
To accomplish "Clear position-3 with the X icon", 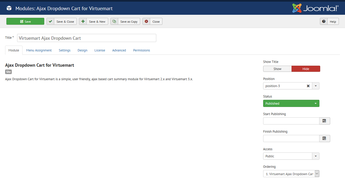I will click(308, 86).
